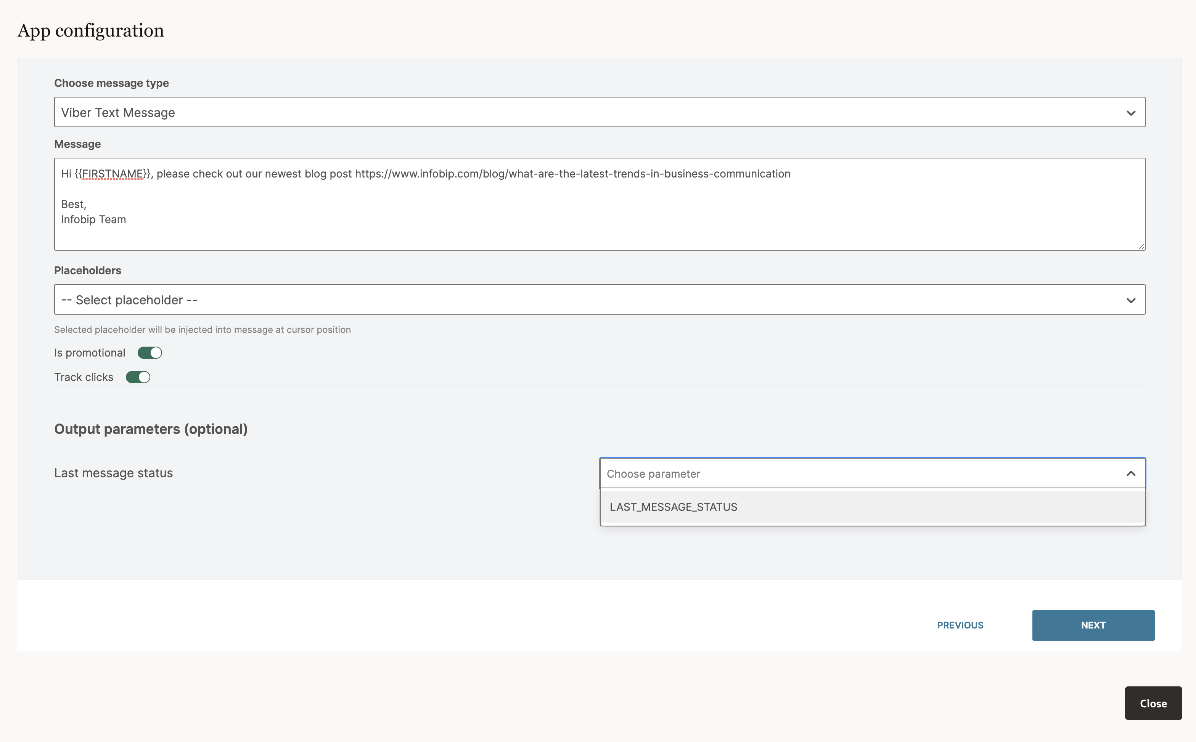Viewport: 1196px width, 742px height.
Task: Click PREVIOUS to go back
Action: (x=960, y=625)
